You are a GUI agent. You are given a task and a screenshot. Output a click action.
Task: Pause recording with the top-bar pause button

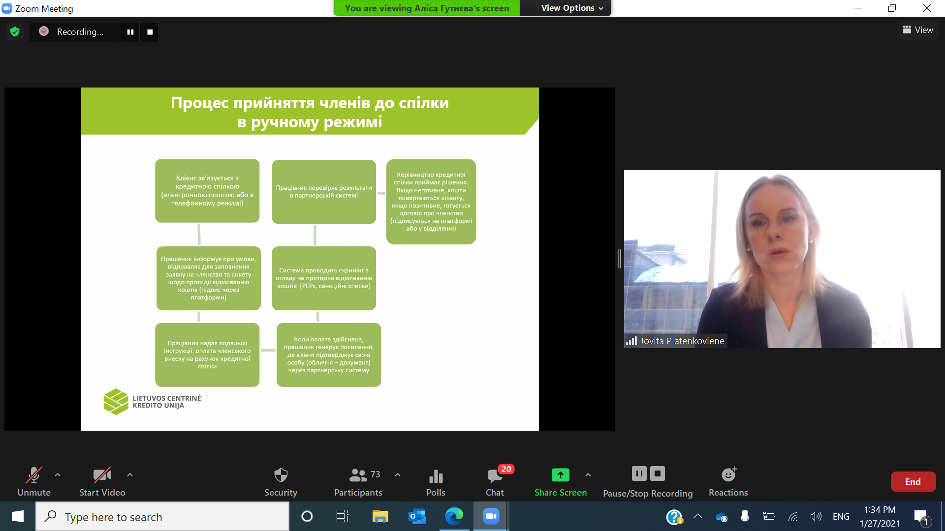coord(130,32)
